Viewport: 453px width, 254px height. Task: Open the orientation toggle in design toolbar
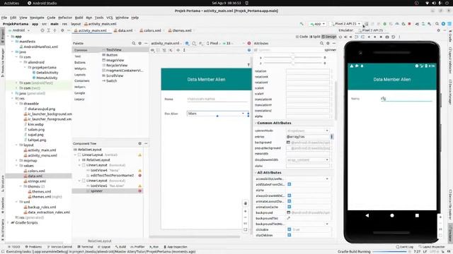[x=194, y=43]
